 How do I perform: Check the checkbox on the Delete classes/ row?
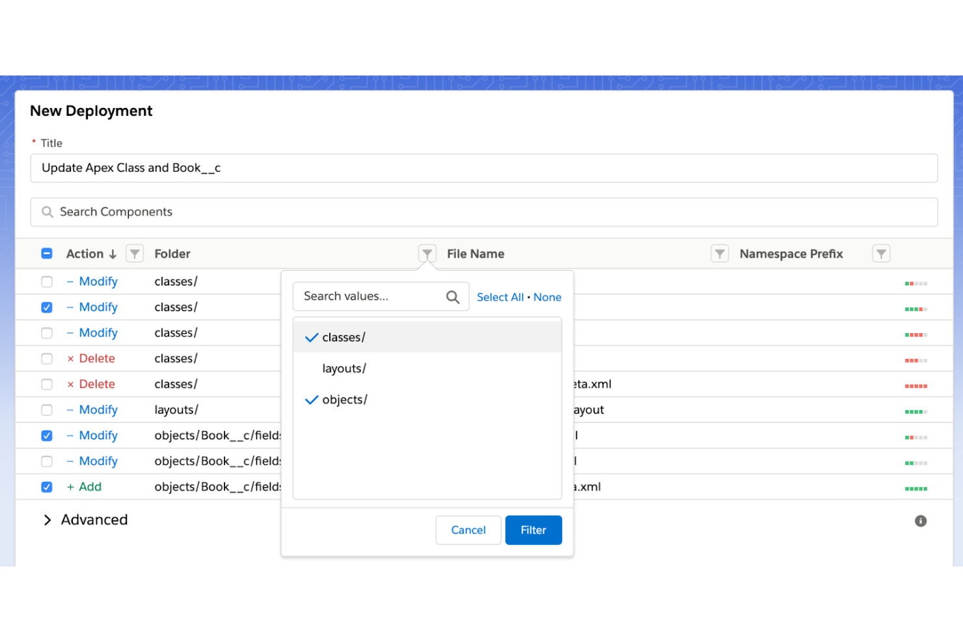click(47, 358)
